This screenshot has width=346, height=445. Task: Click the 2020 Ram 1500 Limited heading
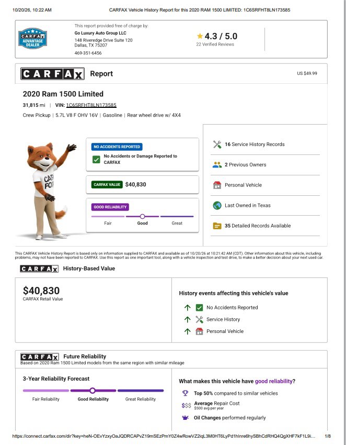[63, 94]
